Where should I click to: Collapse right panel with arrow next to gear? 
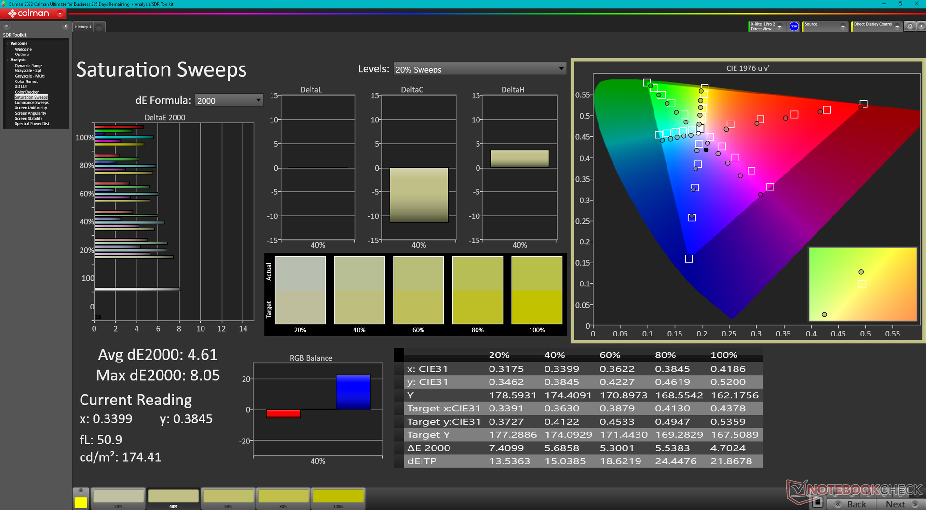click(x=921, y=27)
